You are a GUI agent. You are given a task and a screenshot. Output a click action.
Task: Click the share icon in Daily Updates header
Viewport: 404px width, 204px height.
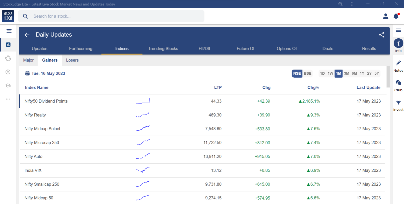tap(382, 35)
